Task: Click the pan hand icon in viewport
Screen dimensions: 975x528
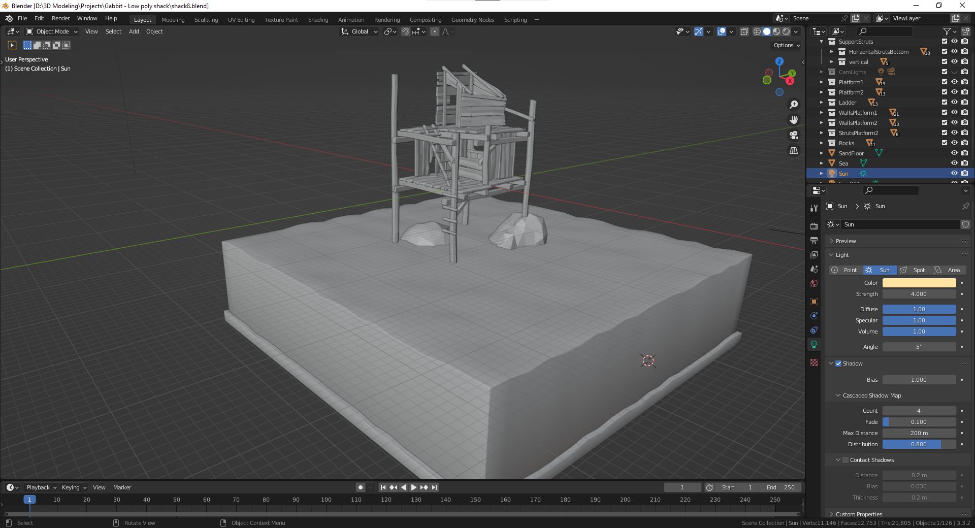Action: pos(793,120)
